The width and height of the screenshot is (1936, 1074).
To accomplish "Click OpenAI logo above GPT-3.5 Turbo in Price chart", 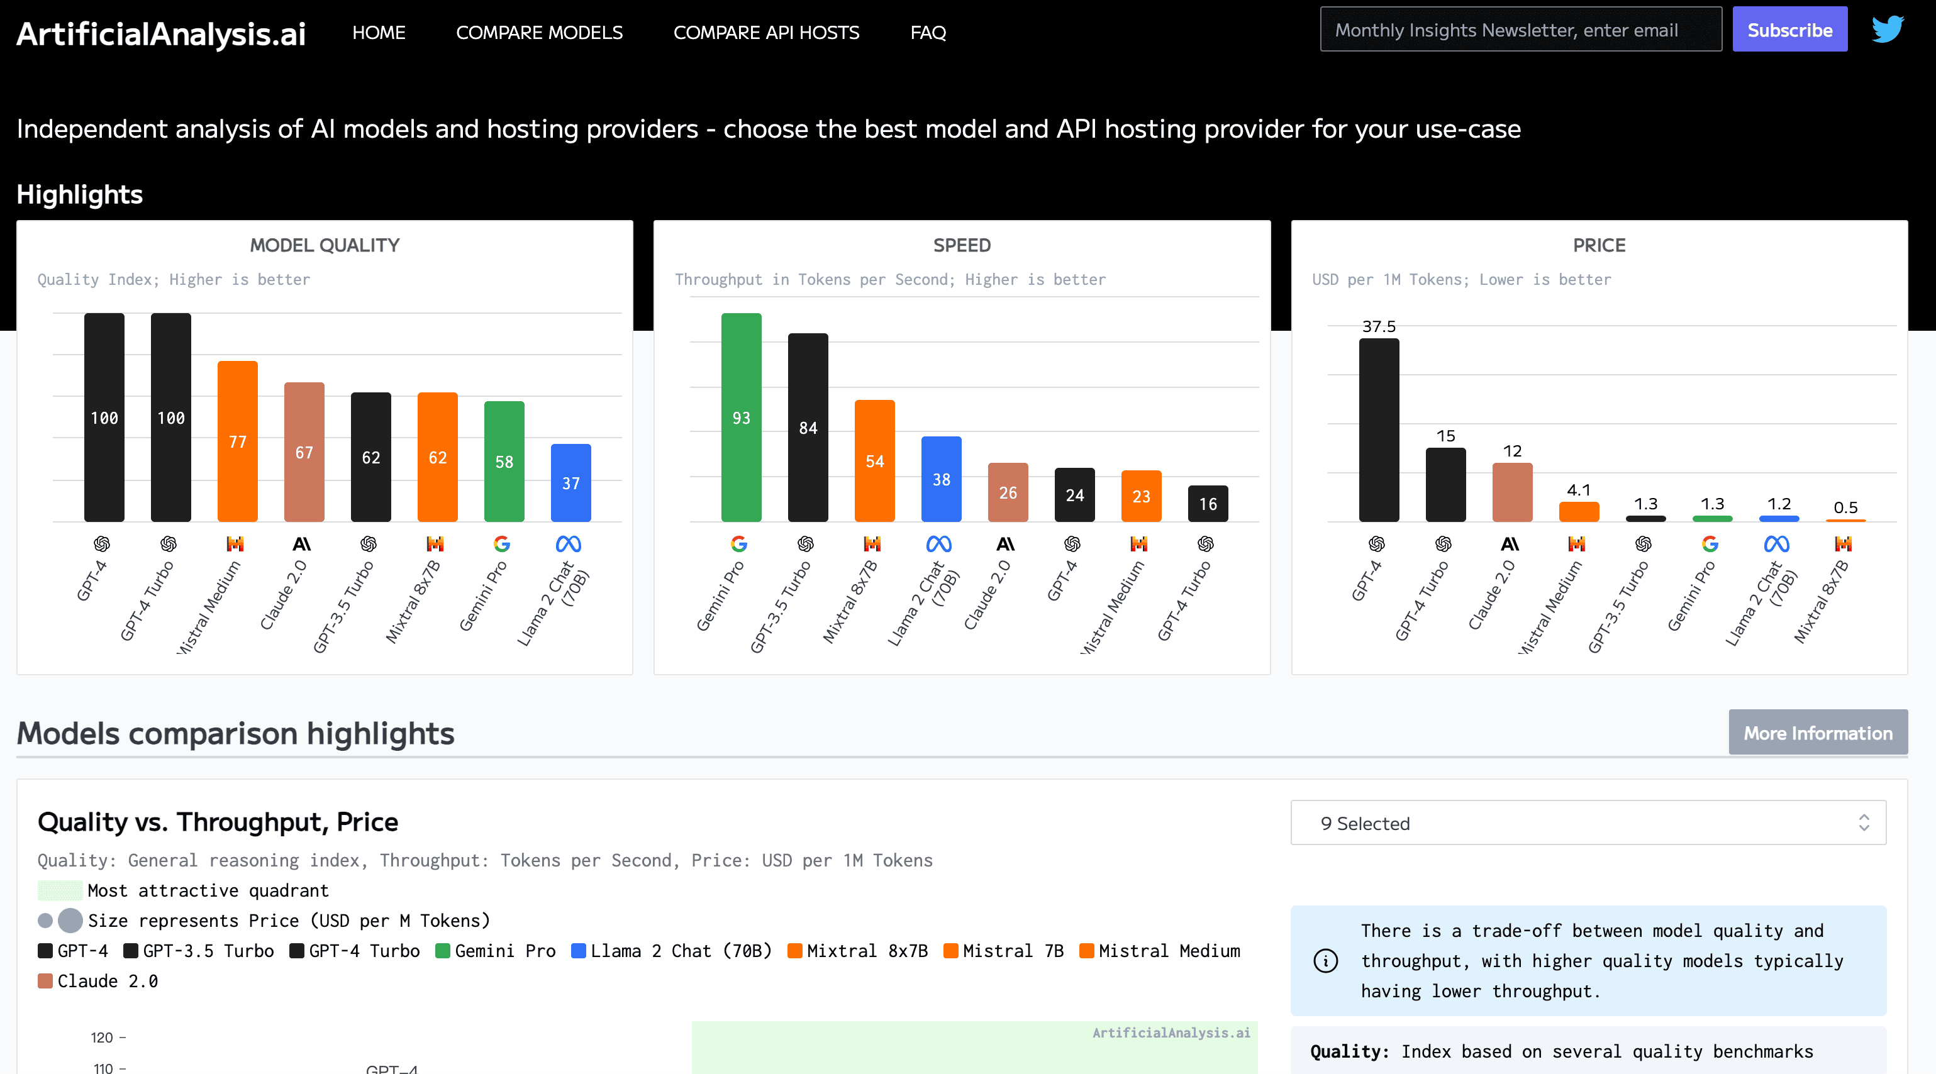I will tap(1644, 543).
